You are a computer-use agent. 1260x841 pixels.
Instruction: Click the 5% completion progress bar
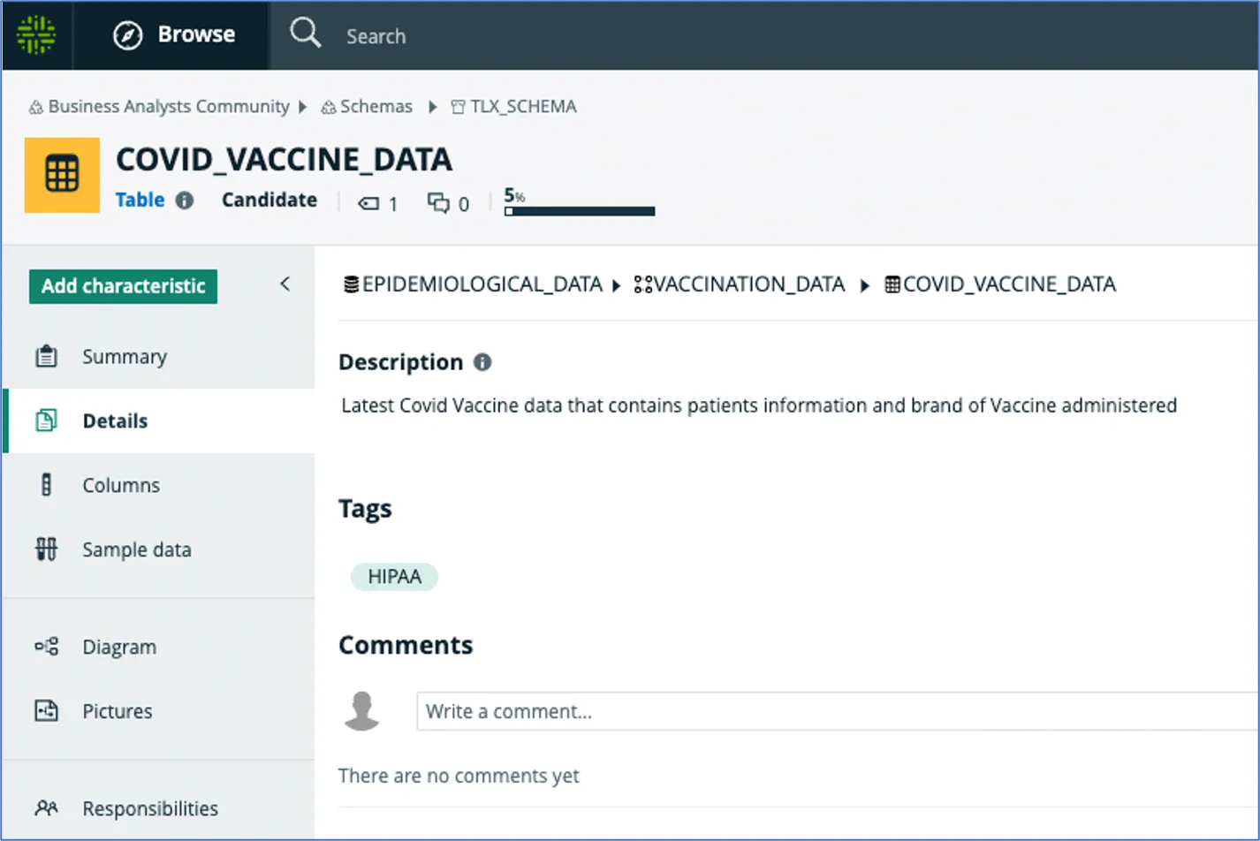tap(579, 210)
